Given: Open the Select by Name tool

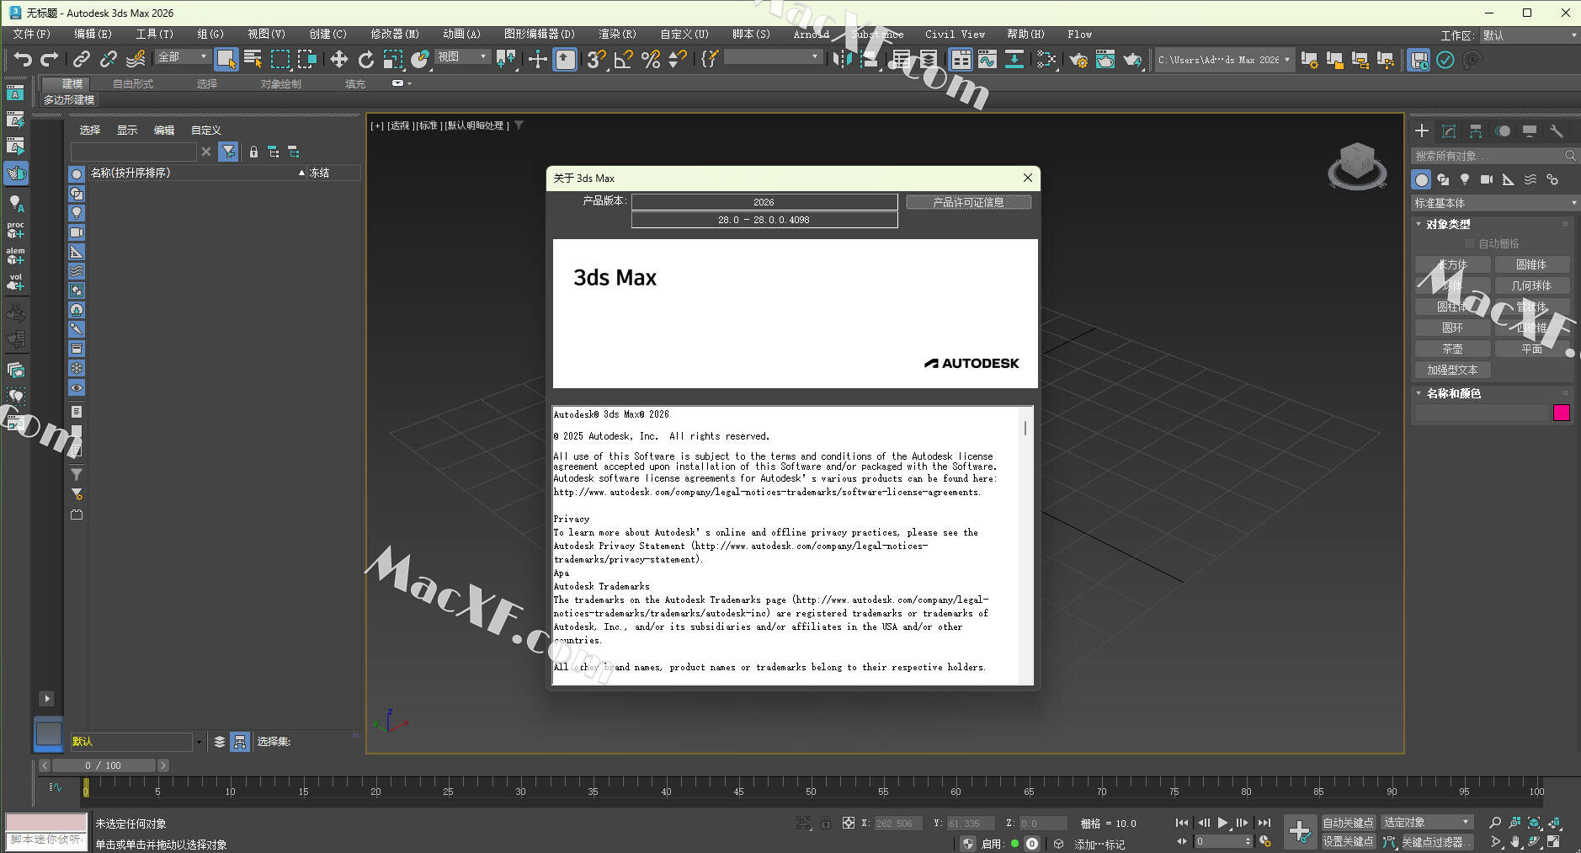Looking at the screenshot, I should (x=253, y=59).
